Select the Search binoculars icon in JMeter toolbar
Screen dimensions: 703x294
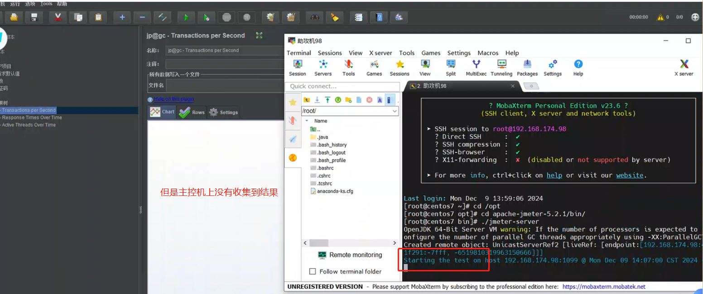tap(314, 17)
